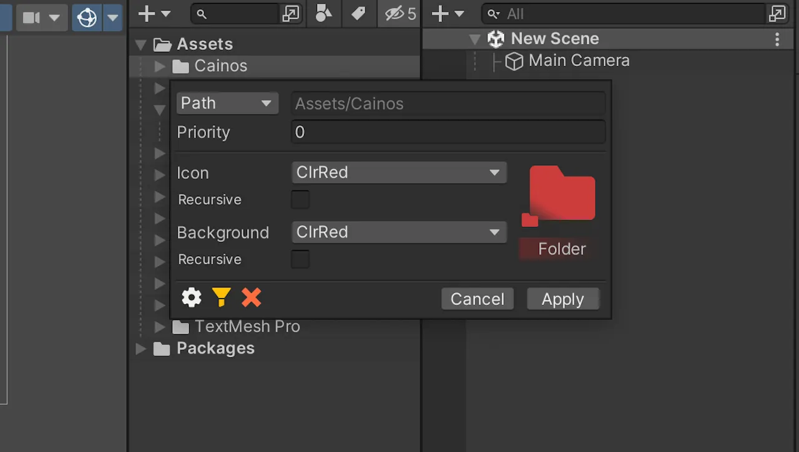Open the New Scene options menu
799x452 pixels.
[777, 39]
